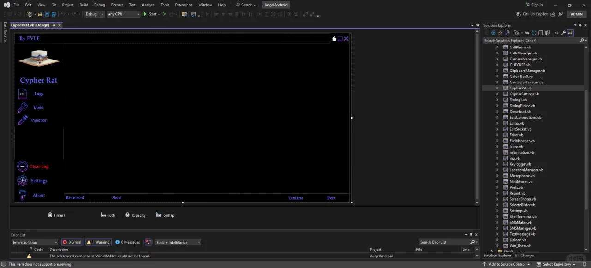Image resolution: width=591 pixels, height=268 pixels.
Task: Switch to the Git Changes tab
Action: coord(525,255)
